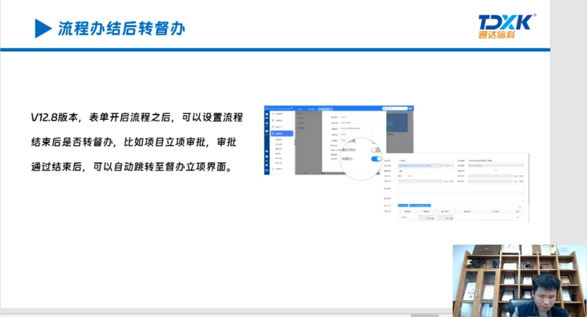The width and height of the screenshot is (587, 317).
Task: Click the red icon of the first menu item
Action: (x=273, y=114)
